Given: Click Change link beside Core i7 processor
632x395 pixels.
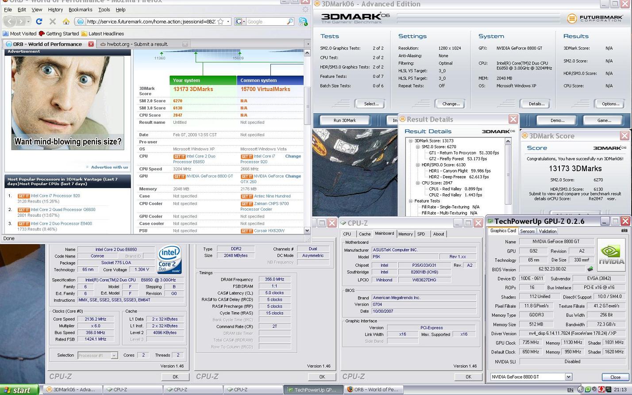Looking at the screenshot, I should pyautogui.click(x=293, y=156).
